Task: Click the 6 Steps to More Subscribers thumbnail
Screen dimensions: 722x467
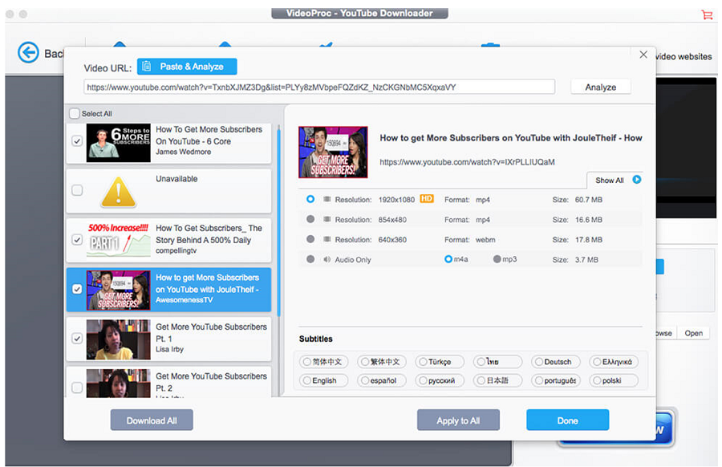Action: 119,143
